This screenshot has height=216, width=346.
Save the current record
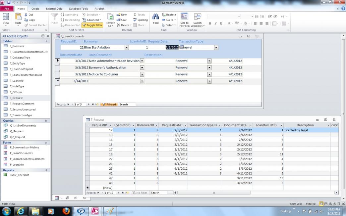(x=122, y=20)
